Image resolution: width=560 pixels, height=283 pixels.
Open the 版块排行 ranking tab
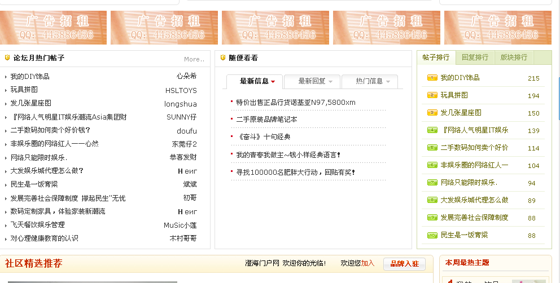pyautogui.click(x=514, y=58)
